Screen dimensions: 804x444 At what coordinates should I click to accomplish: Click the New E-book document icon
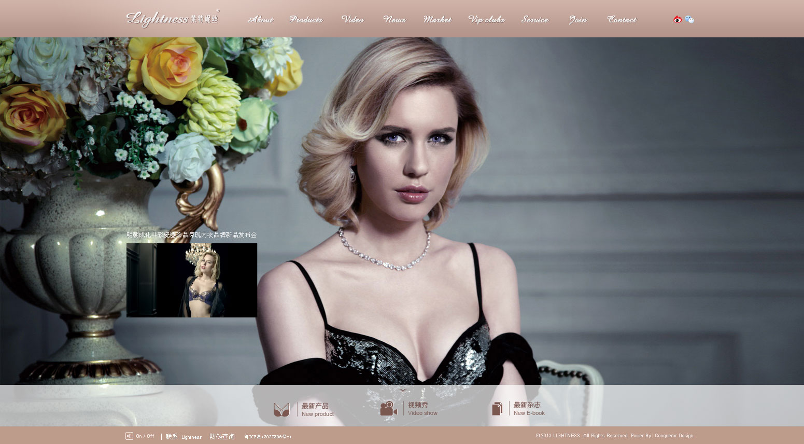[x=497, y=409]
